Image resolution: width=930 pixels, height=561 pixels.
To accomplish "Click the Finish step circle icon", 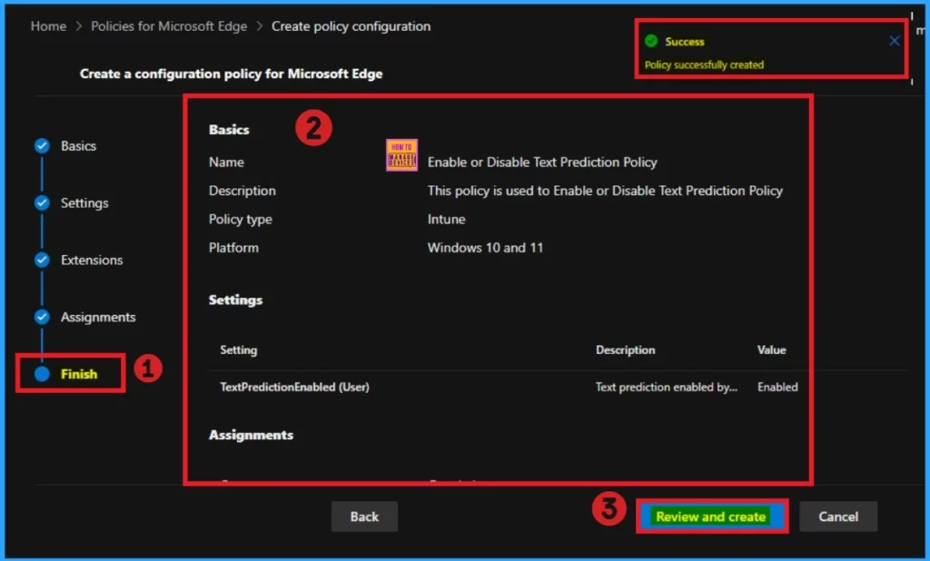I will click(x=42, y=374).
